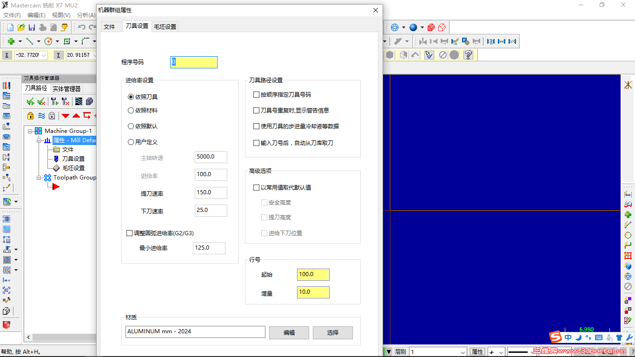Click the 层别 button in status bar
Image resolution: width=635 pixels, height=357 pixels.
tap(400, 352)
